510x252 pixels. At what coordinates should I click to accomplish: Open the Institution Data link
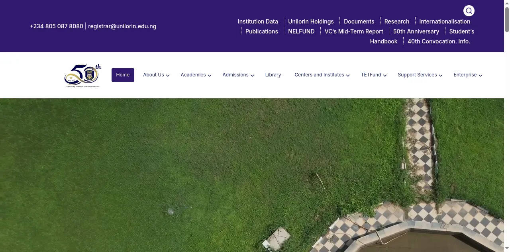(258, 21)
